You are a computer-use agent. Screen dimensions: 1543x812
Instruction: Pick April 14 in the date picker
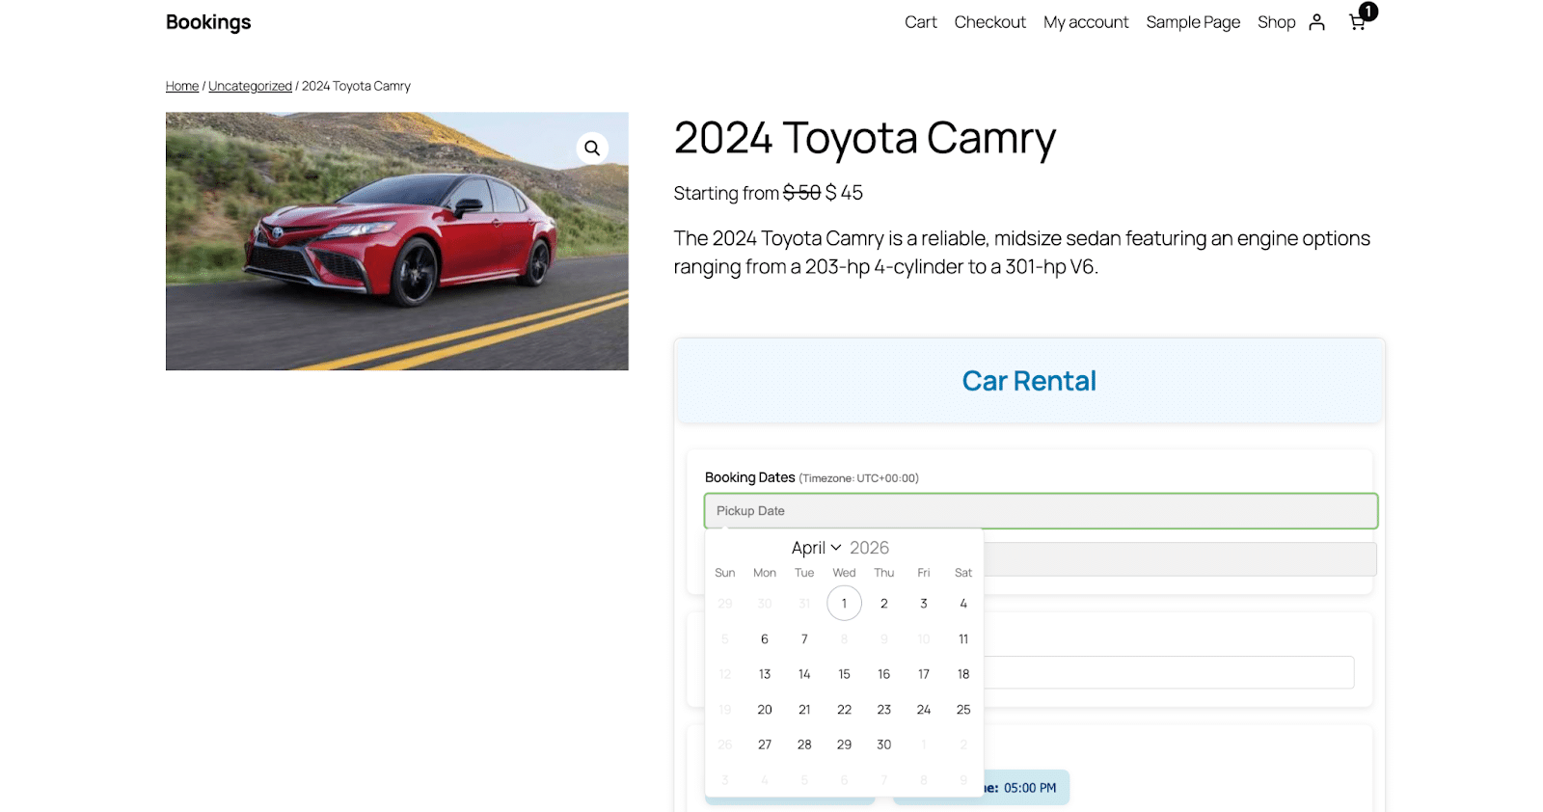(804, 674)
